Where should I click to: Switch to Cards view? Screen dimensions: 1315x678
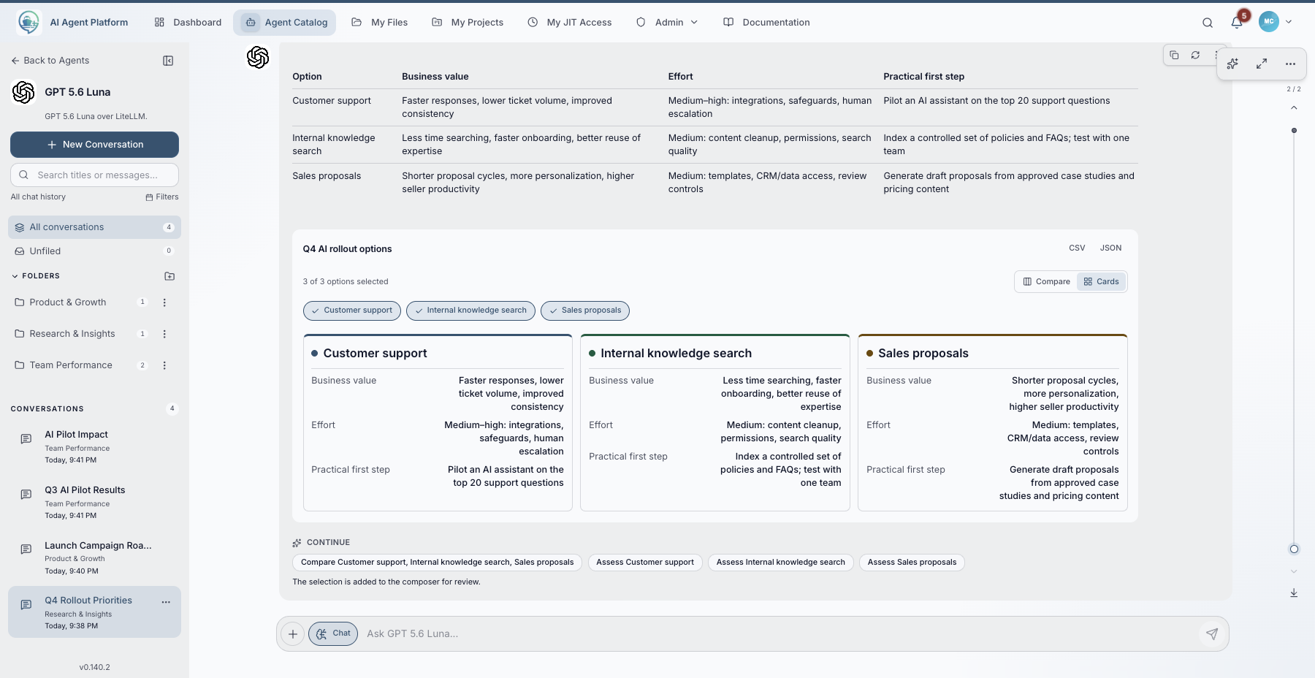pos(1102,281)
